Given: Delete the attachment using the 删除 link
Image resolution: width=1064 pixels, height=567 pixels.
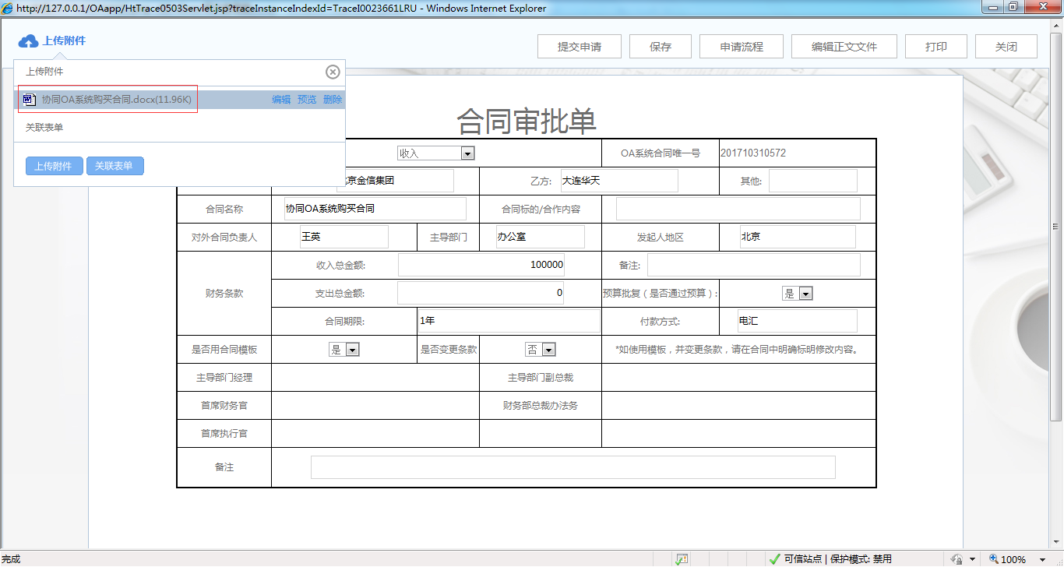Looking at the screenshot, I should point(333,99).
